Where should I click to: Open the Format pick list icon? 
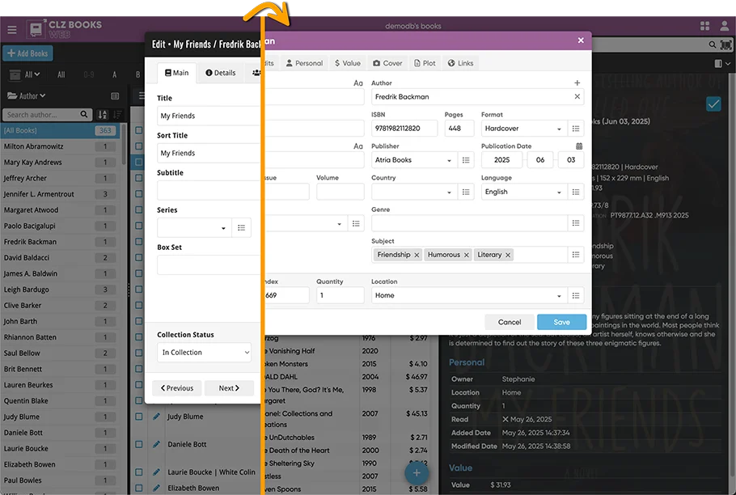coord(576,129)
